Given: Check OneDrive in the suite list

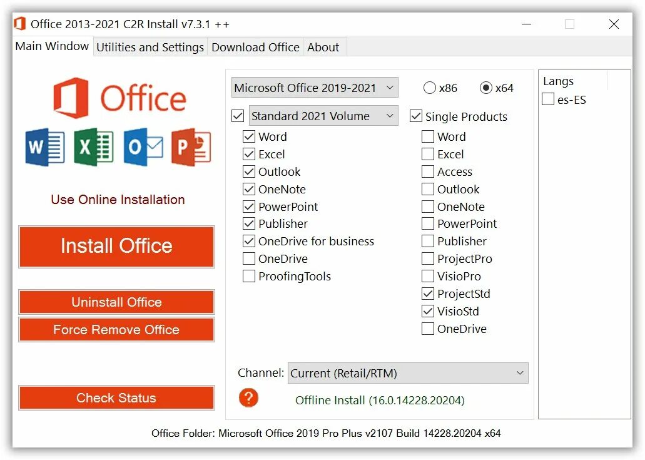Looking at the screenshot, I should tap(249, 259).
